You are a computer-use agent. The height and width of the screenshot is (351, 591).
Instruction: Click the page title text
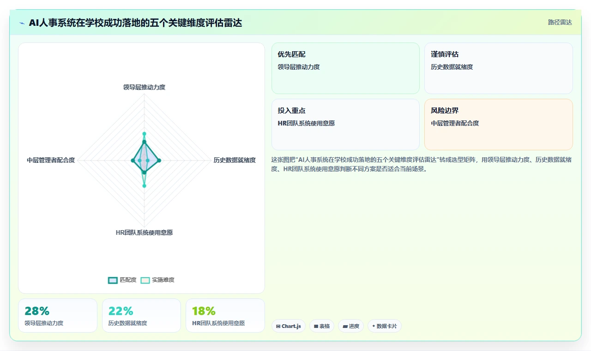135,23
